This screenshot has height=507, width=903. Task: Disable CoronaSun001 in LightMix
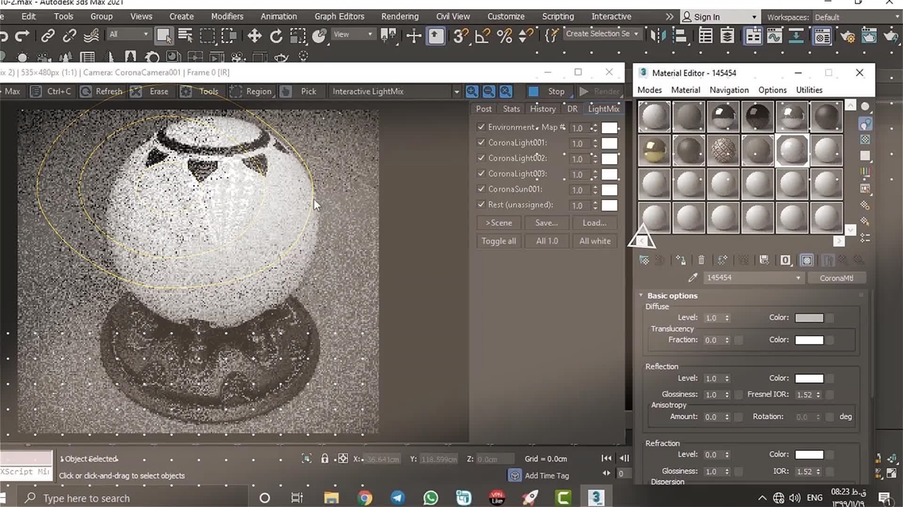point(481,189)
